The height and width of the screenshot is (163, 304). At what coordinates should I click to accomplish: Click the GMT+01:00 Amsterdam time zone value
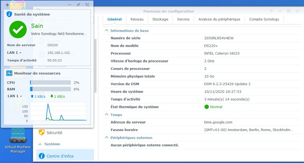[x=249, y=130]
